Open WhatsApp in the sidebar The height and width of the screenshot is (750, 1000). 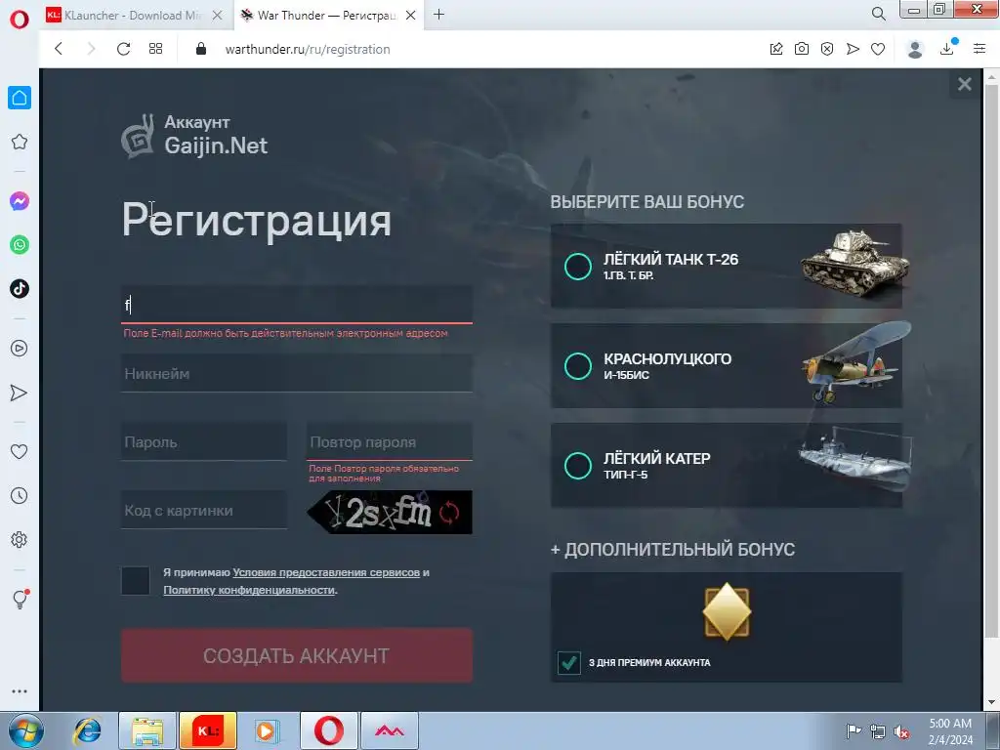pyautogui.click(x=20, y=245)
